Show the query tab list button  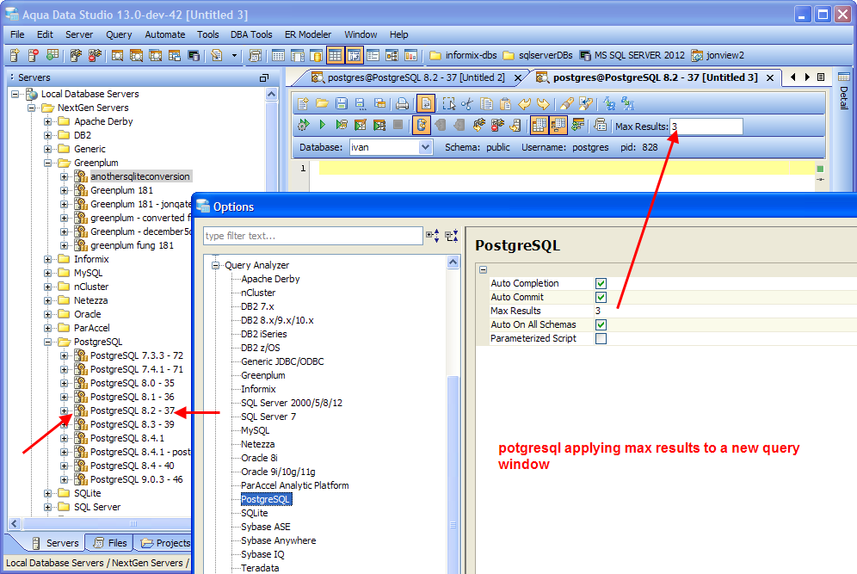pyautogui.click(x=821, y=77)
